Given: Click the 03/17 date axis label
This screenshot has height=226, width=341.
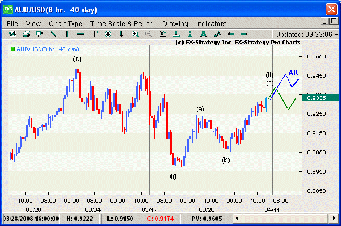Looking at the screenshot, I should click(x=149, y=210).
